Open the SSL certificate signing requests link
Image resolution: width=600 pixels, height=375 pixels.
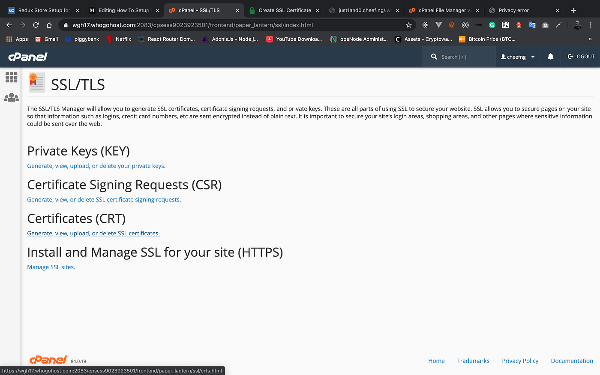pos(104,200)
